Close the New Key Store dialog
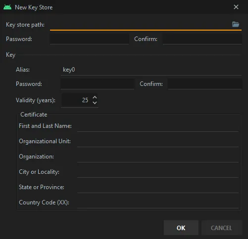 pyautogui.click(x=236, y=7)
